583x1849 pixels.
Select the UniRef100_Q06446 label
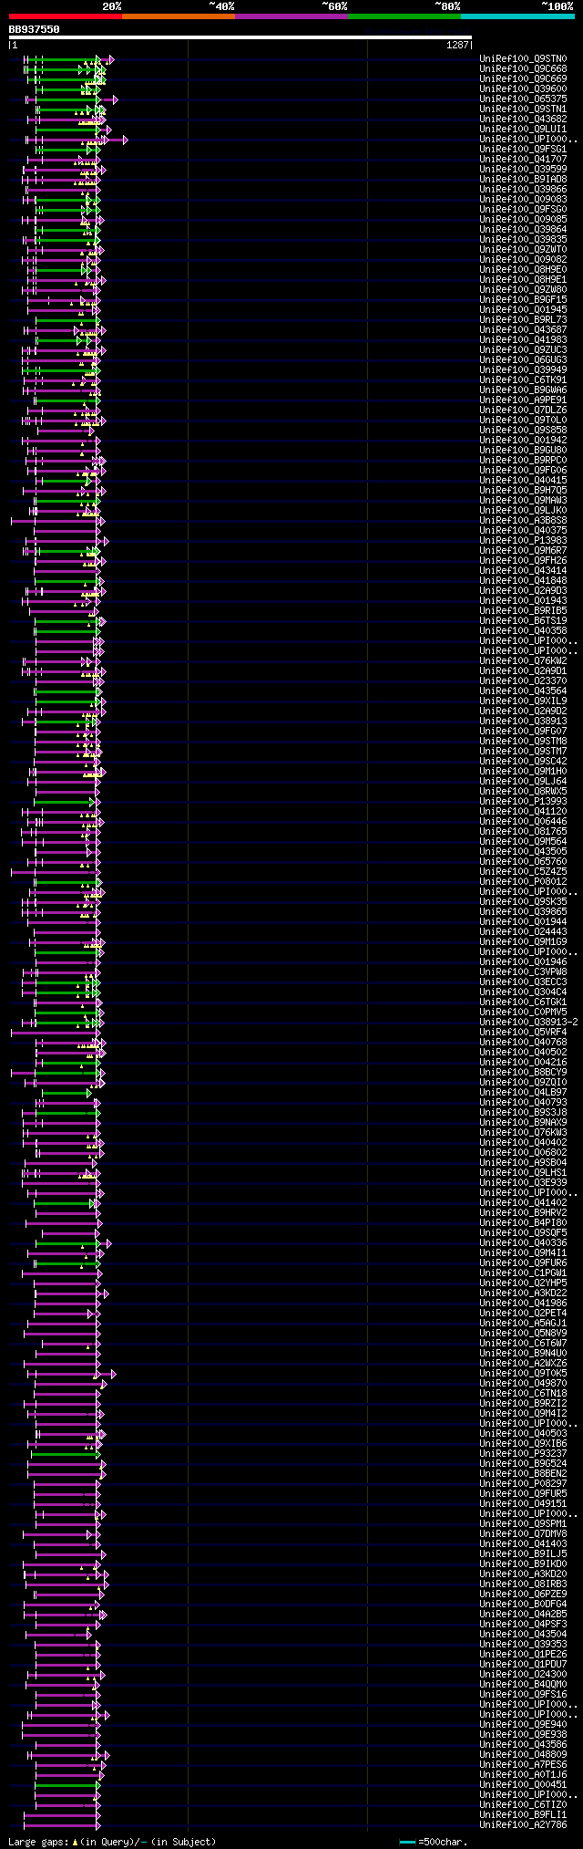[523, 822]
